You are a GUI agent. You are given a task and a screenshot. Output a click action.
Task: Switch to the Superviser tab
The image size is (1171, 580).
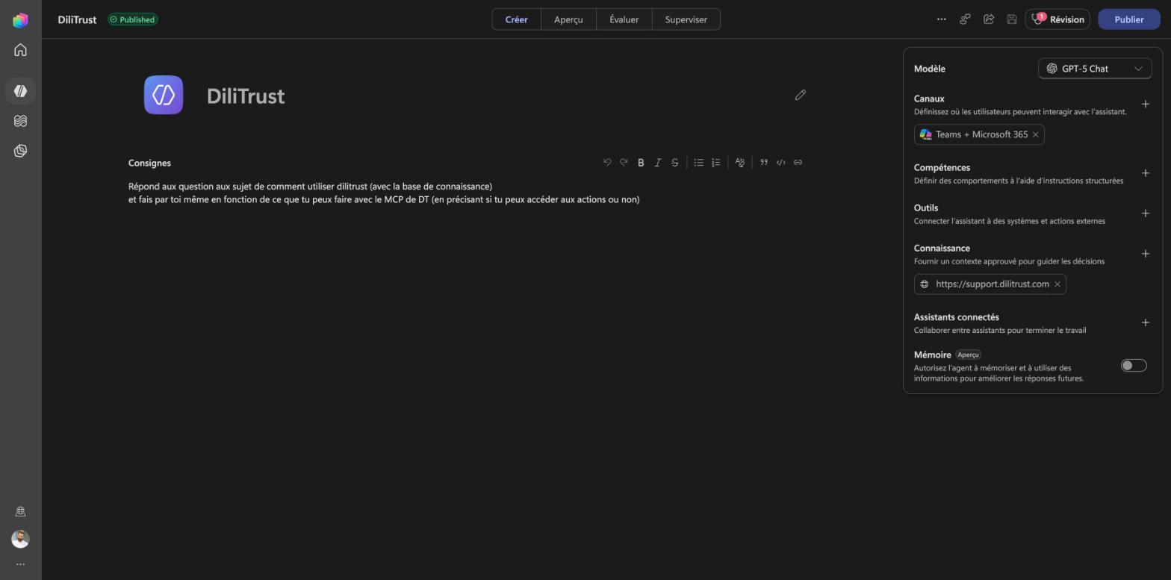click(x=686, y=19)
